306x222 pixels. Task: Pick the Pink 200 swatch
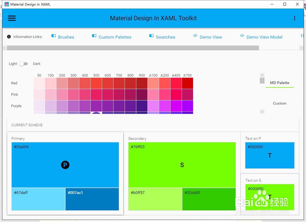pyautogui.click(x=62, y=95)
